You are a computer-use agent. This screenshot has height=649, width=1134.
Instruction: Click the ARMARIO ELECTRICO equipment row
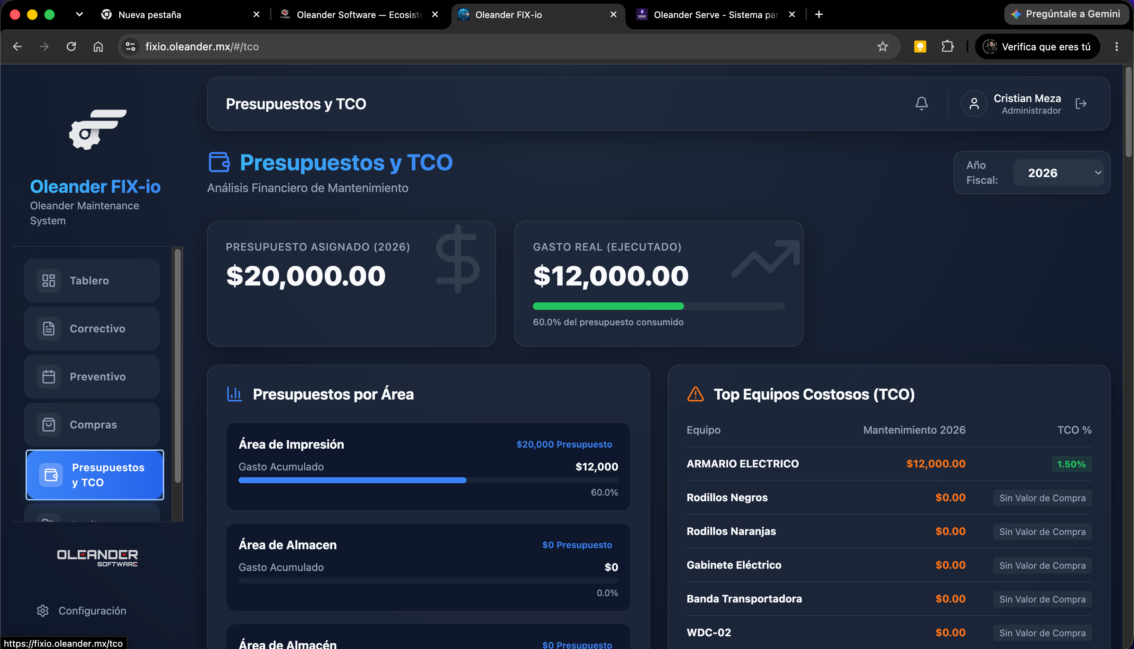click(889, 464)
